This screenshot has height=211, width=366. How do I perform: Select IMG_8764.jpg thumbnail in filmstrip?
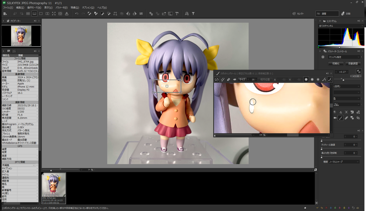pyautogui.click(x=54, y=188)
